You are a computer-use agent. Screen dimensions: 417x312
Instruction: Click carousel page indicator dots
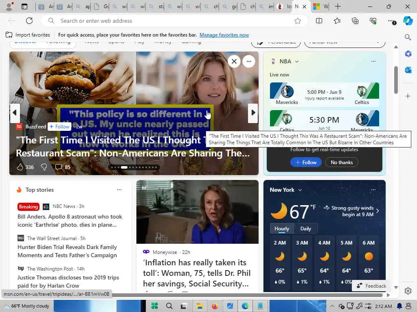[x=134, y=167]
